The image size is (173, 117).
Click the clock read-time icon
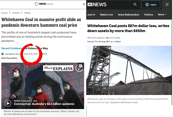3,54
